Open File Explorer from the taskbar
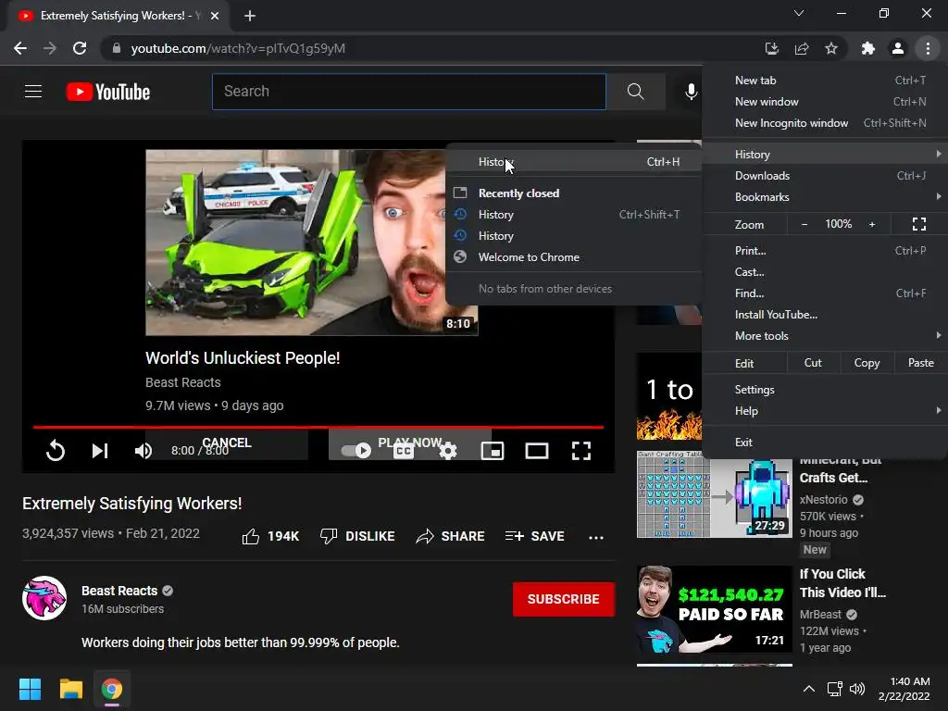The width and height of the screenshot is (948, 711). pos(70,689)
